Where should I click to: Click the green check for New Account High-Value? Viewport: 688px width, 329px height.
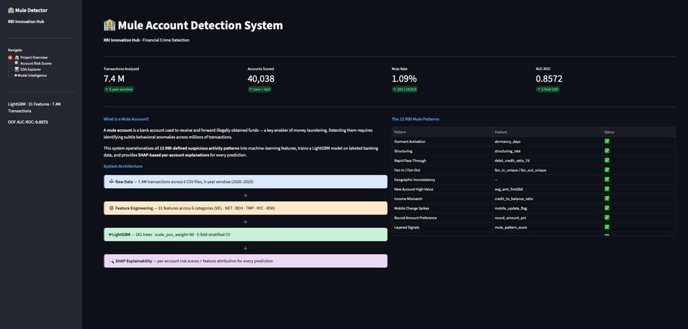click(607, 189)
